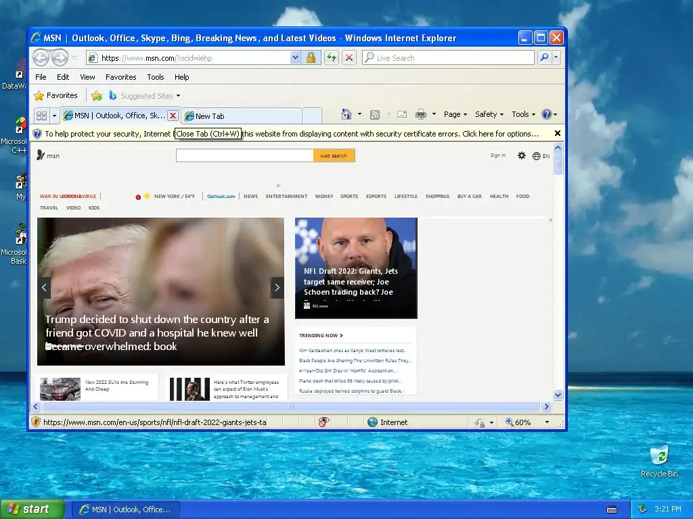Image resolution: width=693 pixels, height=519 pixels.
Task: Click the Print icon
Action: (421, 114)
